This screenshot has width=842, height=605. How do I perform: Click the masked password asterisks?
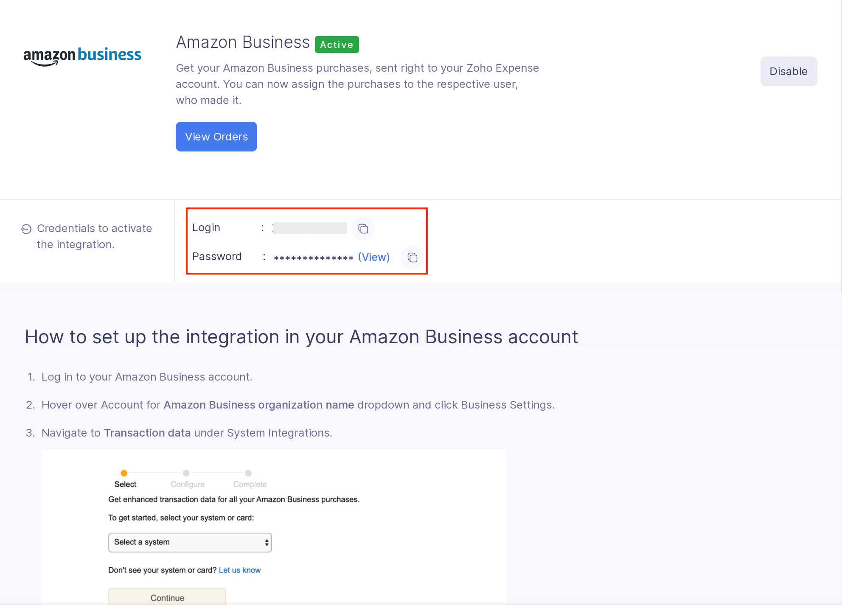pyautogui.click(x=313, y=258)
